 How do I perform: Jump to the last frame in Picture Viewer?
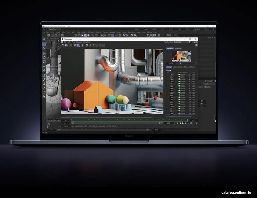pos(188,123)
